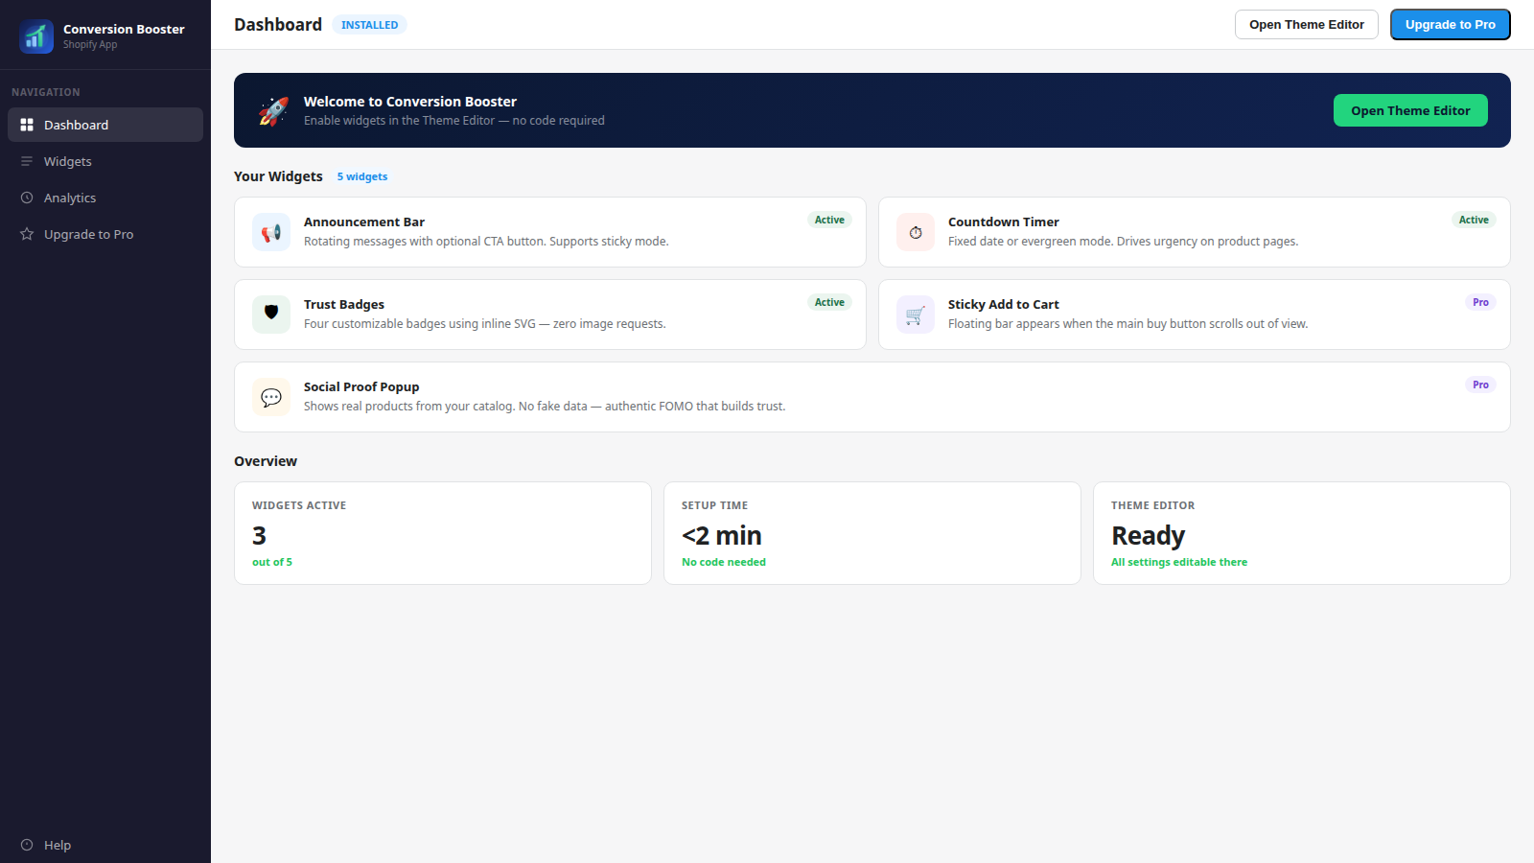Click the Active badge on Countdown Timer

point(1474,220)
